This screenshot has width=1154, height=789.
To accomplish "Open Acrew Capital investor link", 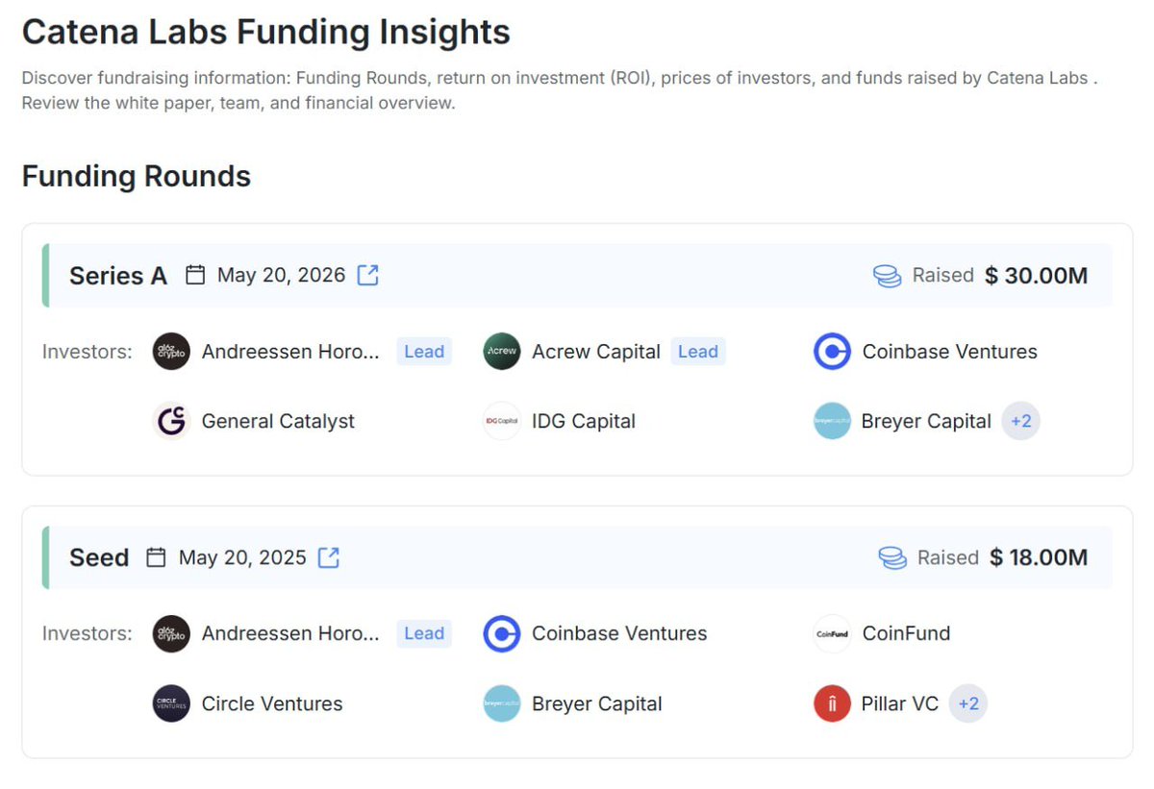I will [x=596, y=352].
